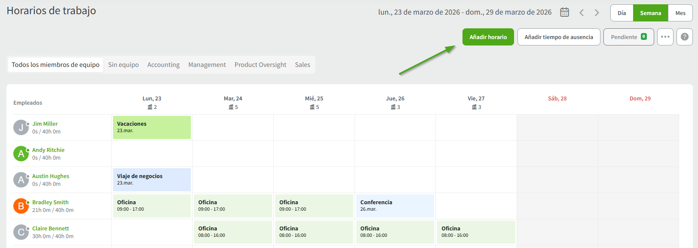Click Añadir tiempo de ausencia button
Image resolution: width=698 pixels, height=248 pixels.
pos(558,37)
